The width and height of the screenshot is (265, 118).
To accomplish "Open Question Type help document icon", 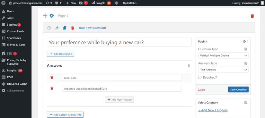I will coord(245,49).
